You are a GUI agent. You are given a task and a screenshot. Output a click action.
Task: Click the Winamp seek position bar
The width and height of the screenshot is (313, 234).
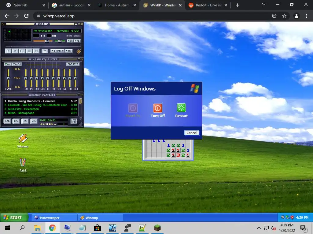coord(42,46)
